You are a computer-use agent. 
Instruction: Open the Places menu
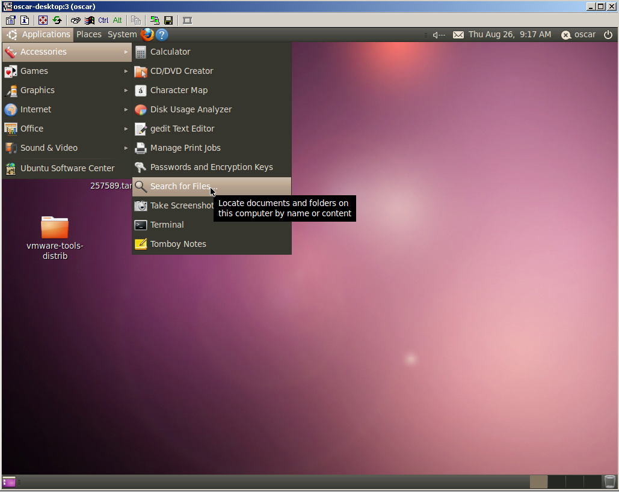click(x=89, y=35)
